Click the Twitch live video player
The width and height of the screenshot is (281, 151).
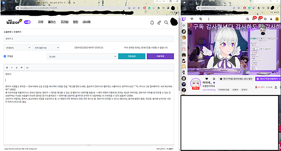[x=234, y=49]
